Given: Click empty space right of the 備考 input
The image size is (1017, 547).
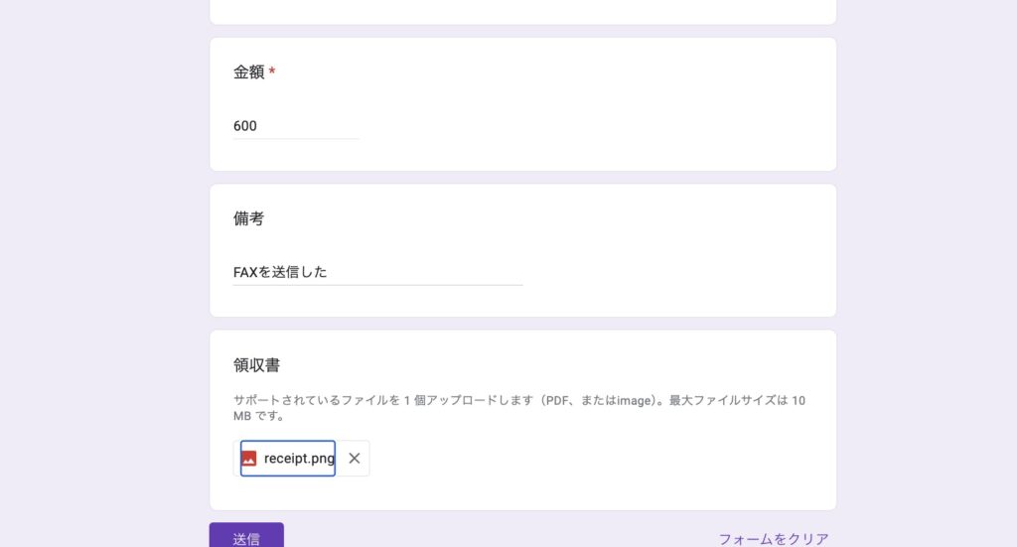Looking at the screenshot, I should pos(675,272).
